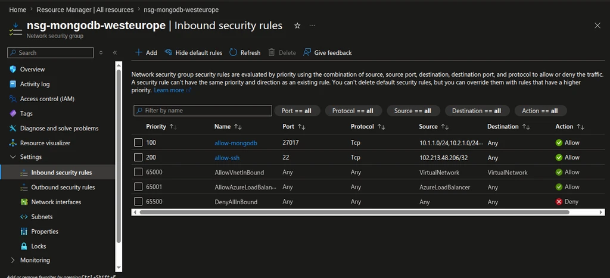Open the Source == all filter
Screen dimensions: 610x278
click(x=413, y=111)
